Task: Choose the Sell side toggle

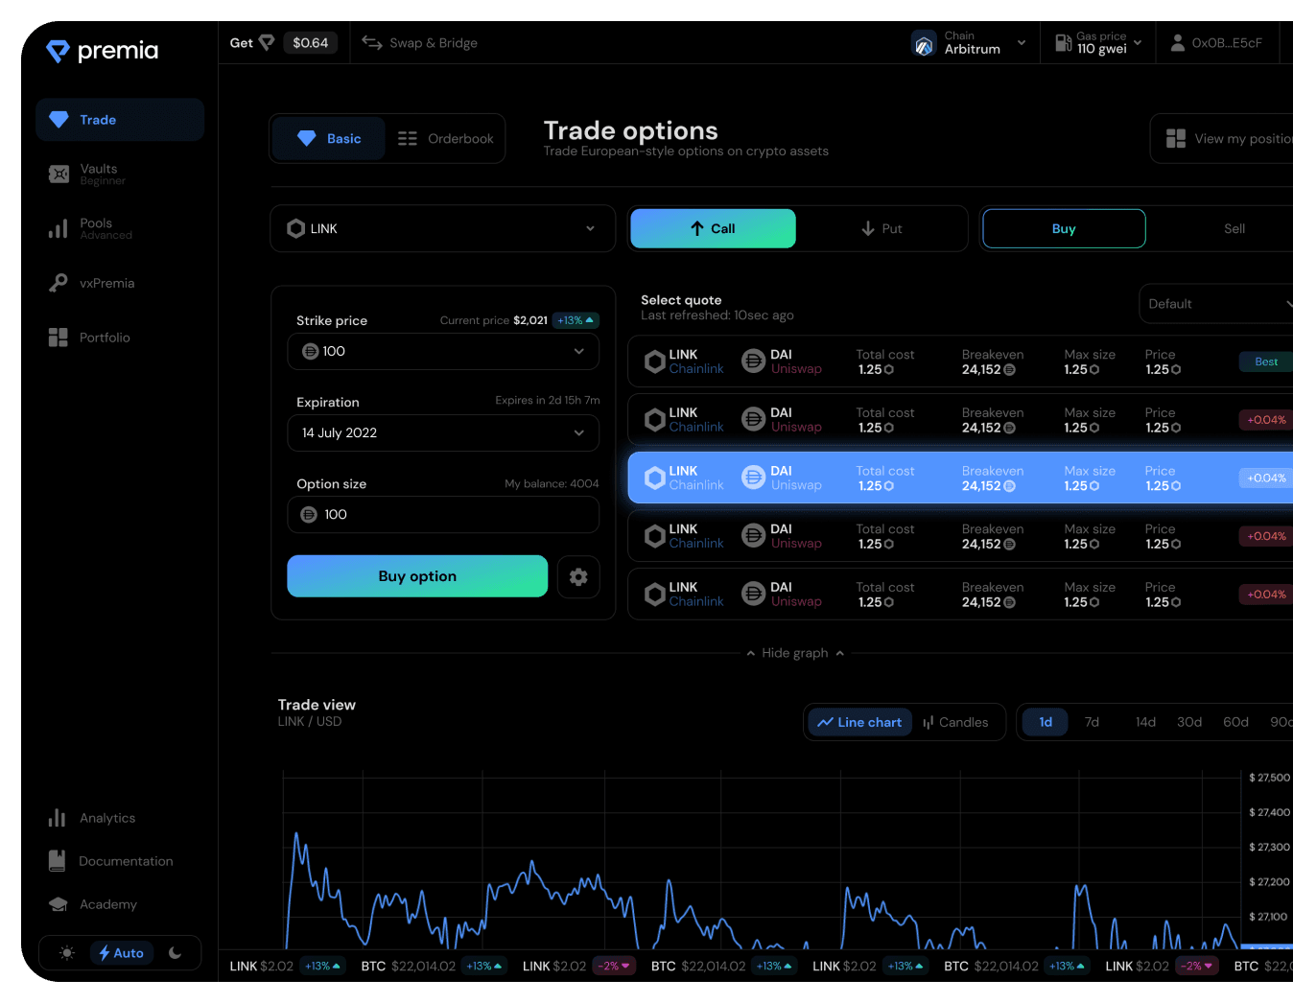Action: (x=1234, y=228)
